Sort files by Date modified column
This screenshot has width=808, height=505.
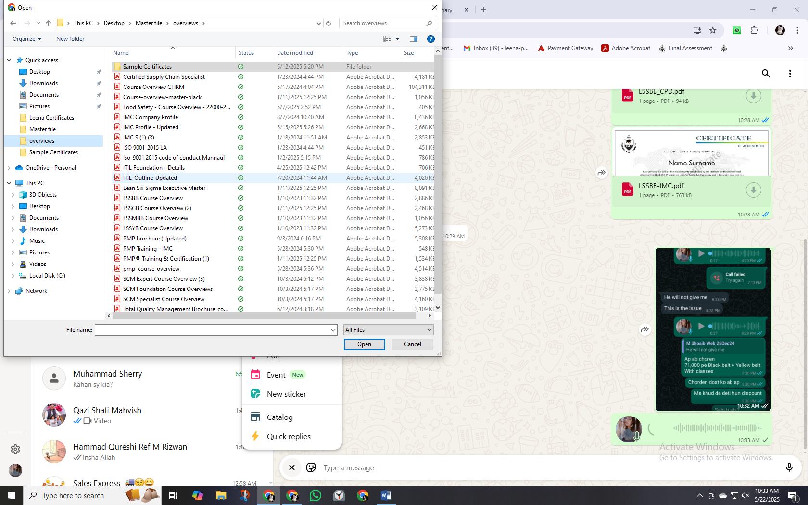308,53
